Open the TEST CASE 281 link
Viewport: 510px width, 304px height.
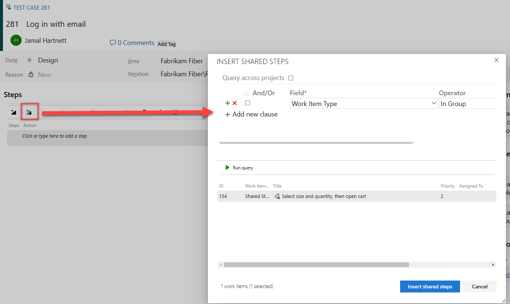click(32, 7)
